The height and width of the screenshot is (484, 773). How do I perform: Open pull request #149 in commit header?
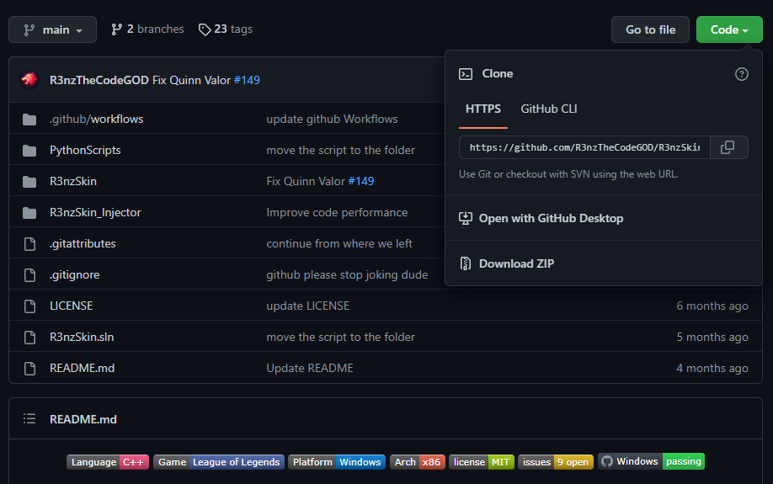[x=247, y=80]
